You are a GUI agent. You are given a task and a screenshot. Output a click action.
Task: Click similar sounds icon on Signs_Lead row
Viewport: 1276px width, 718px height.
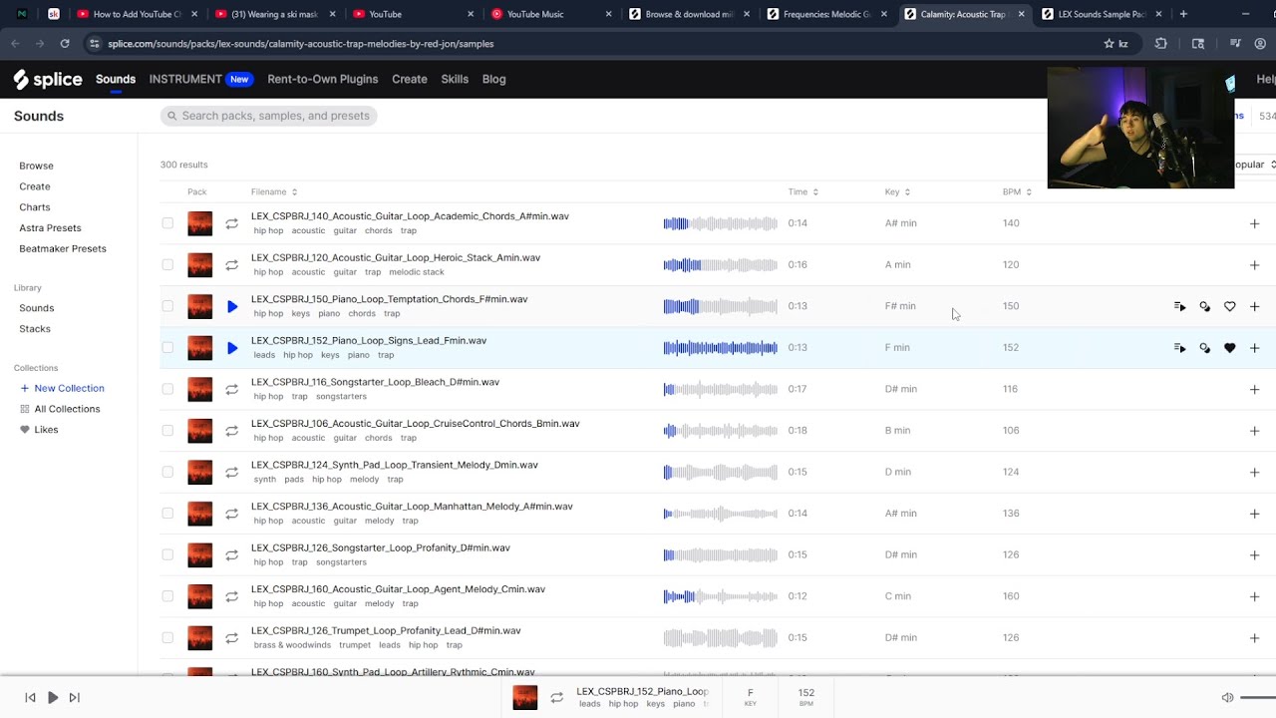(x=1204, y=348)
